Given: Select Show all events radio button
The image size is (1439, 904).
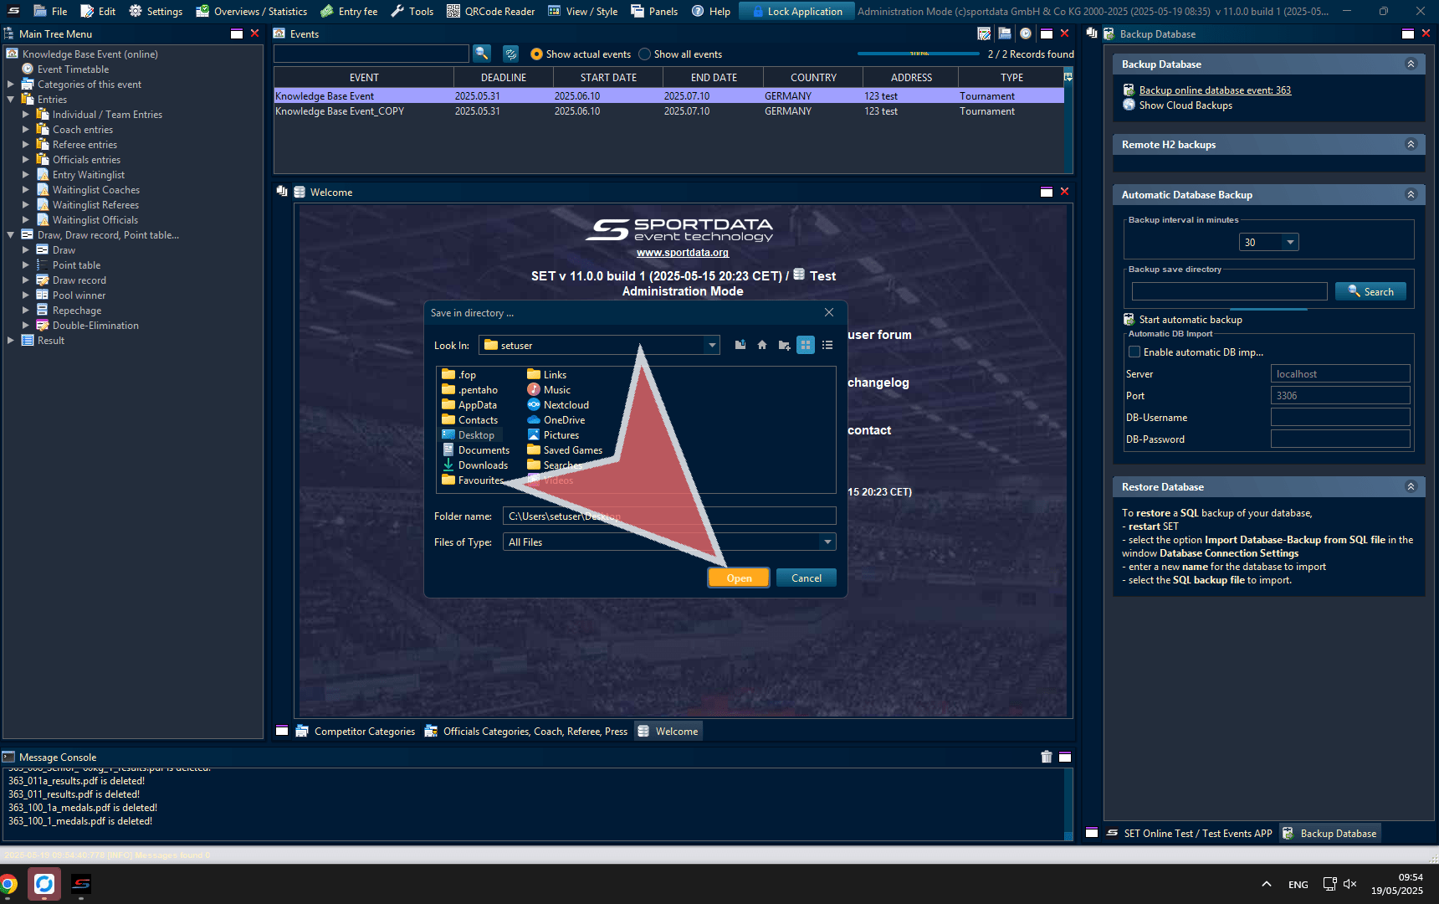Looking at the screenshot, I should point(645,54).
